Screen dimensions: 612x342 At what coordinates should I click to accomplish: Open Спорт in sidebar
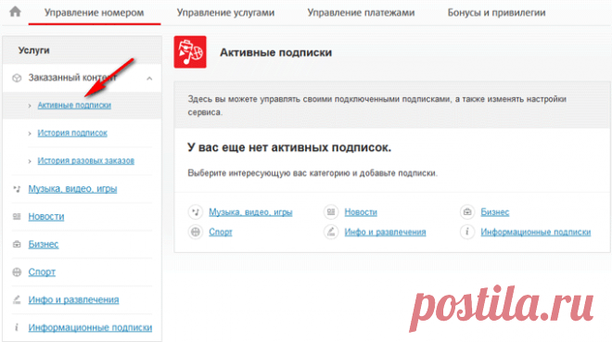42,272
